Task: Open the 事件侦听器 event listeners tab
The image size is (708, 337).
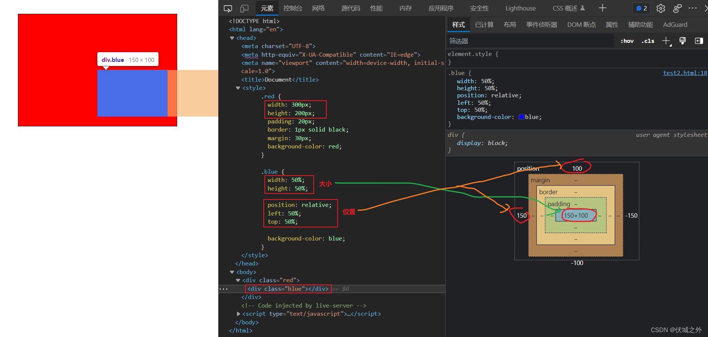Action: click(542, 25)
